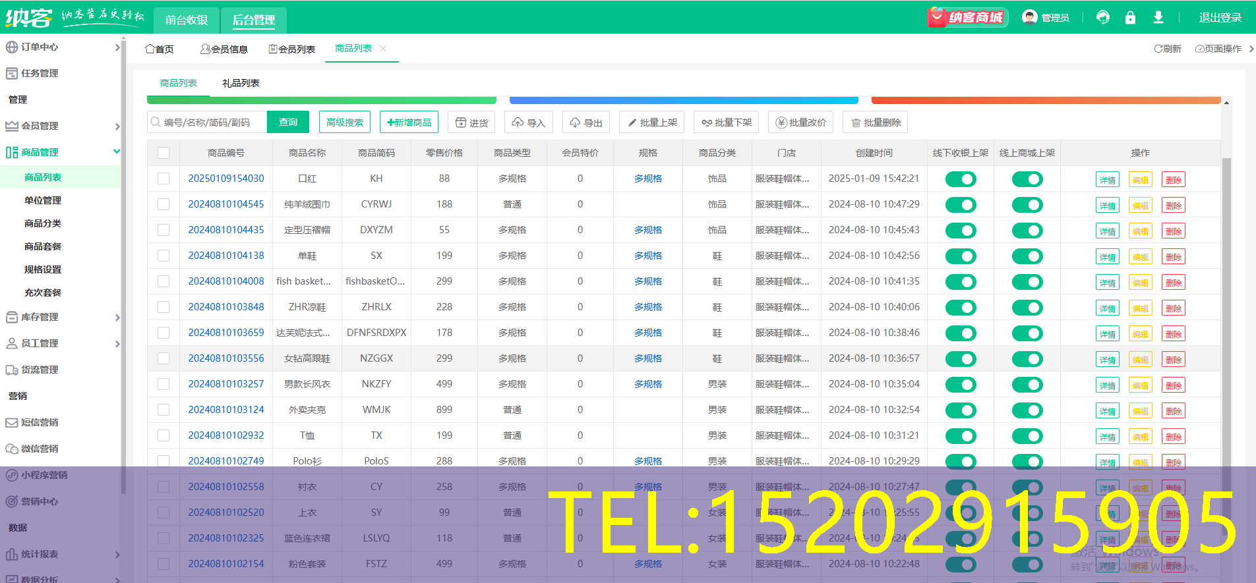Click the 批量删除 batch delete button
The height and width of the screenshot is (583, 1256).
click(876, 123)
